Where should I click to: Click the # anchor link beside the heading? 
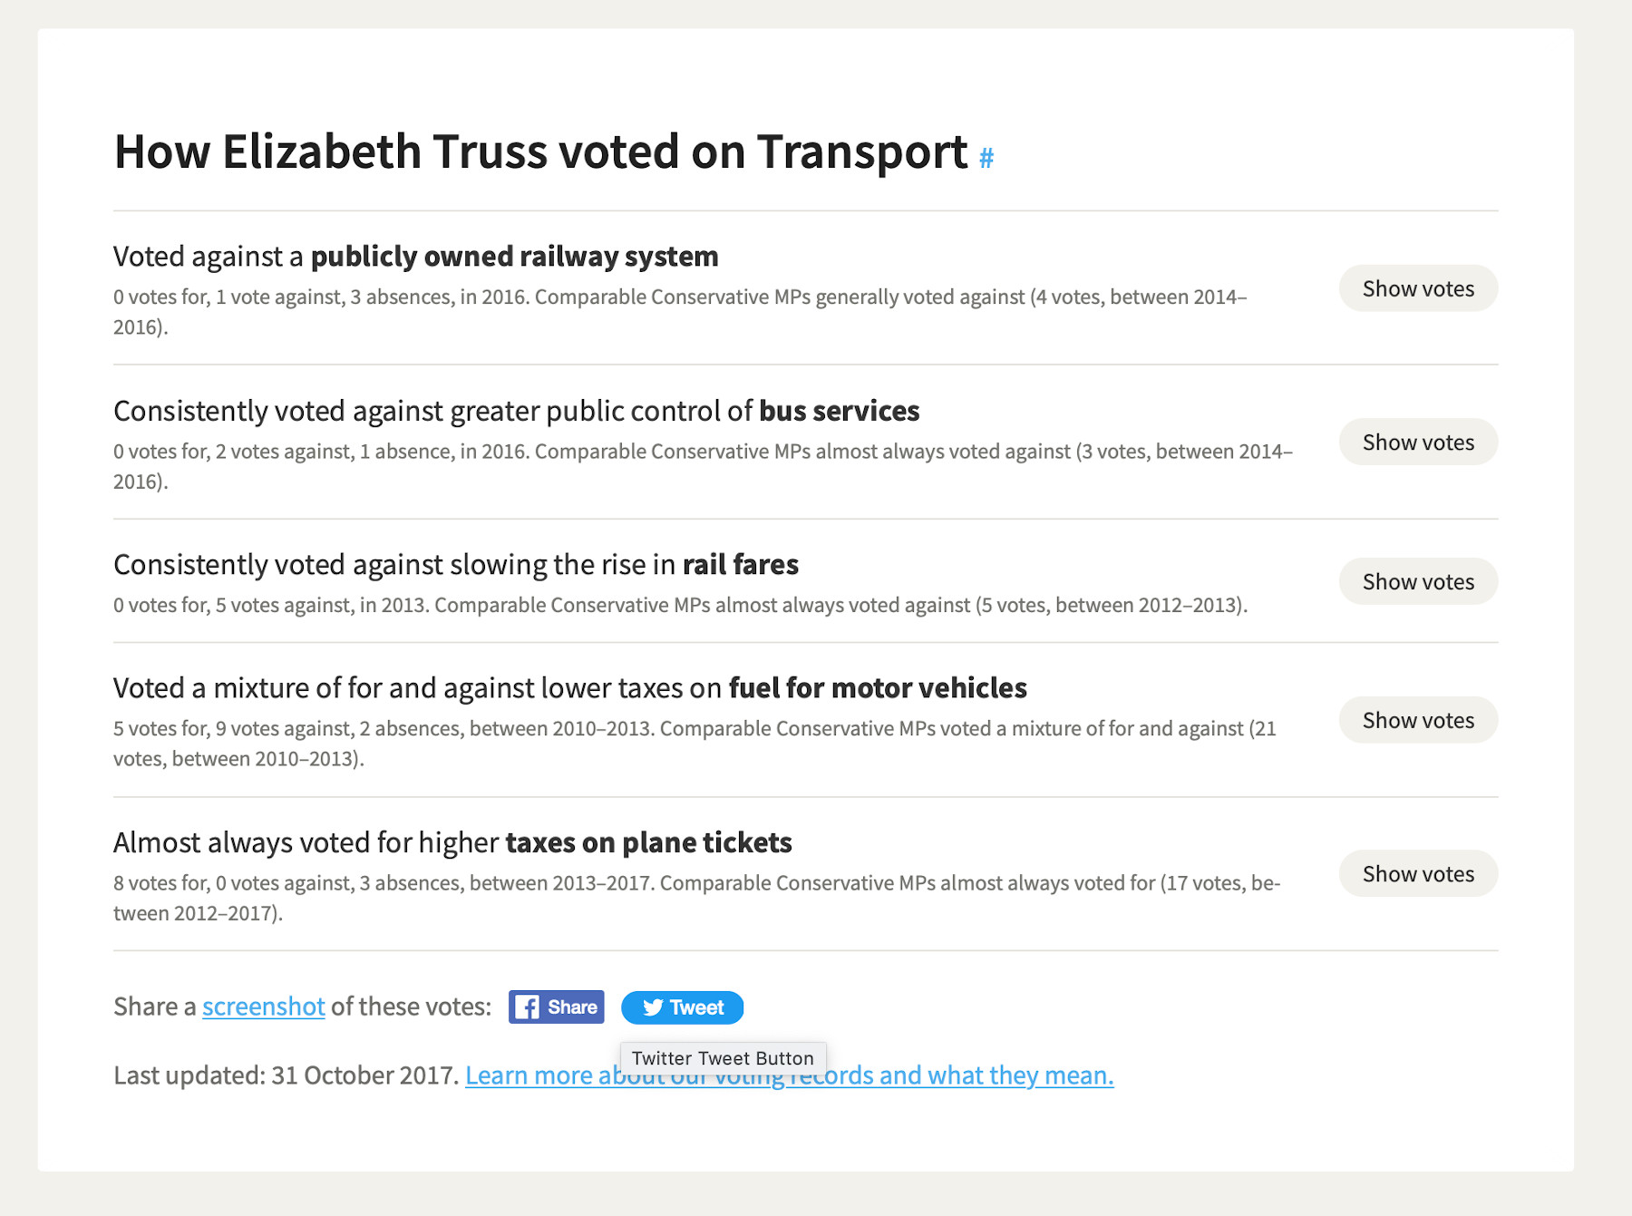click(986, 159)
